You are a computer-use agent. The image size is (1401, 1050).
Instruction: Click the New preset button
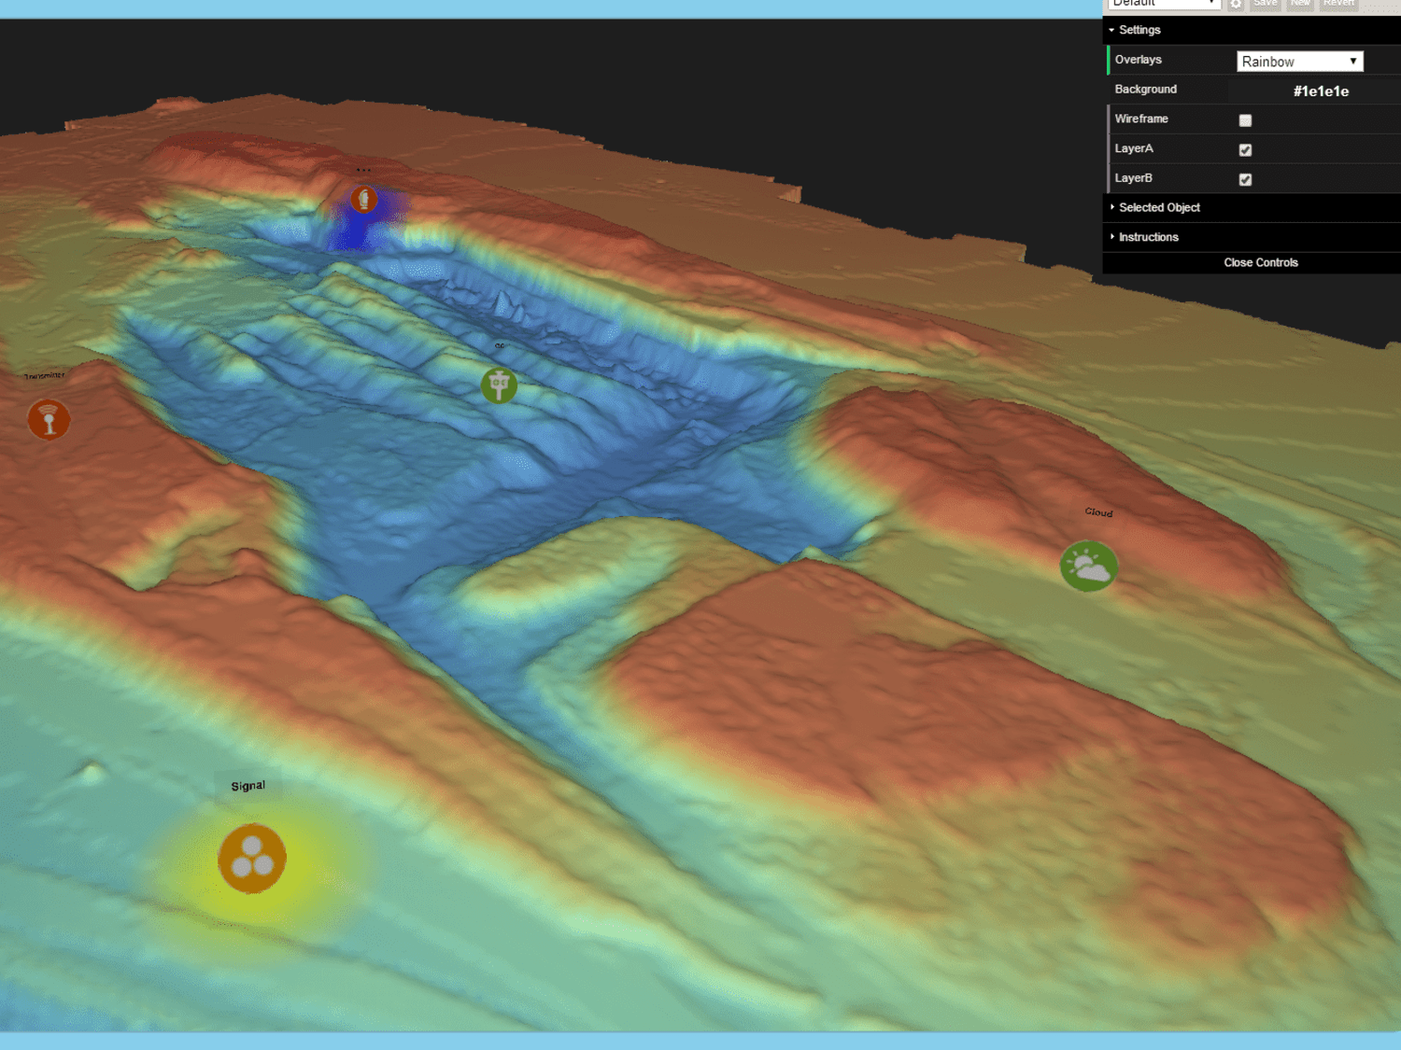click(x=1300, y=4)
